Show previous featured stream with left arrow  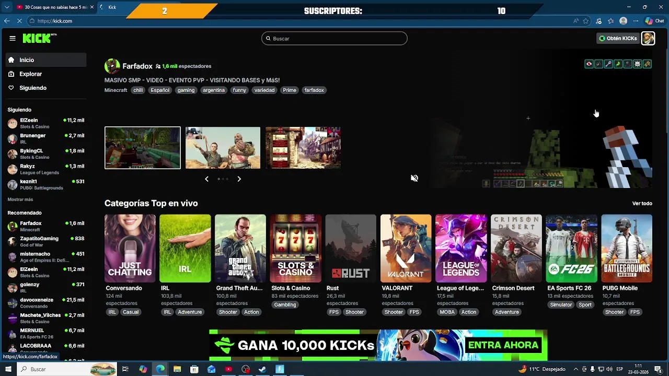pyautogui.click(x=206, y=179)
